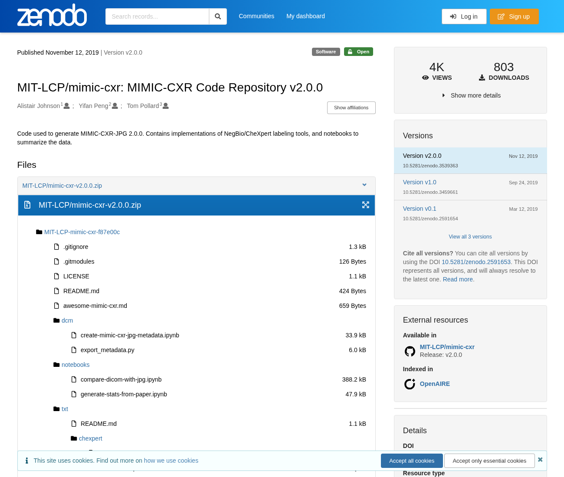Click the .gitignore file icon
The width and height of the screenshot is (564, 477).
(56, 247)
